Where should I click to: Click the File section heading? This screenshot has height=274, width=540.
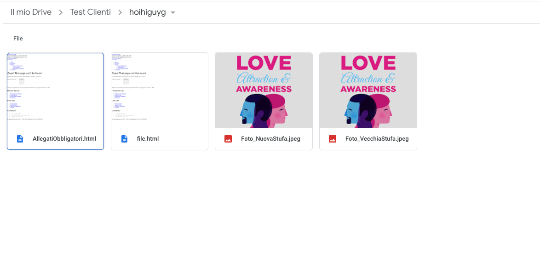click(18, 39)
